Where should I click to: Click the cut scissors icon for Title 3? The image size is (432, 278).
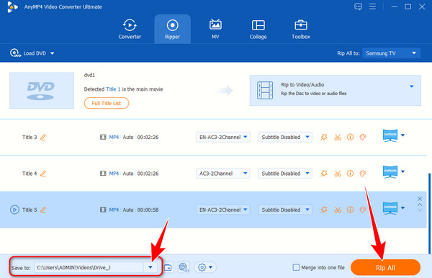(x=338, y=138)
